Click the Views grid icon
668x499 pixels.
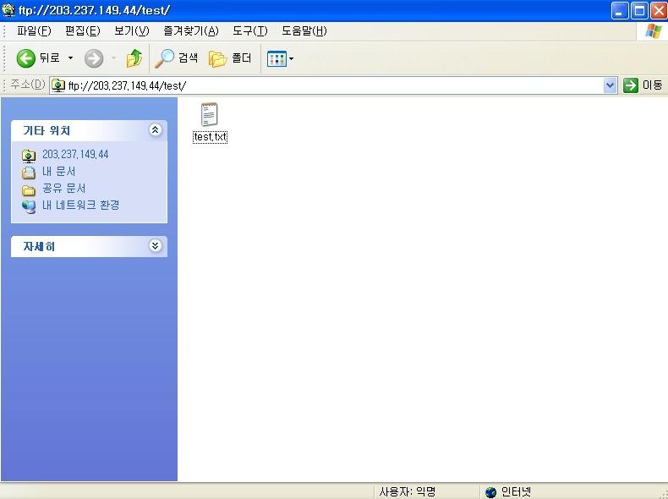pyautogui.click(x=277, y=59)
